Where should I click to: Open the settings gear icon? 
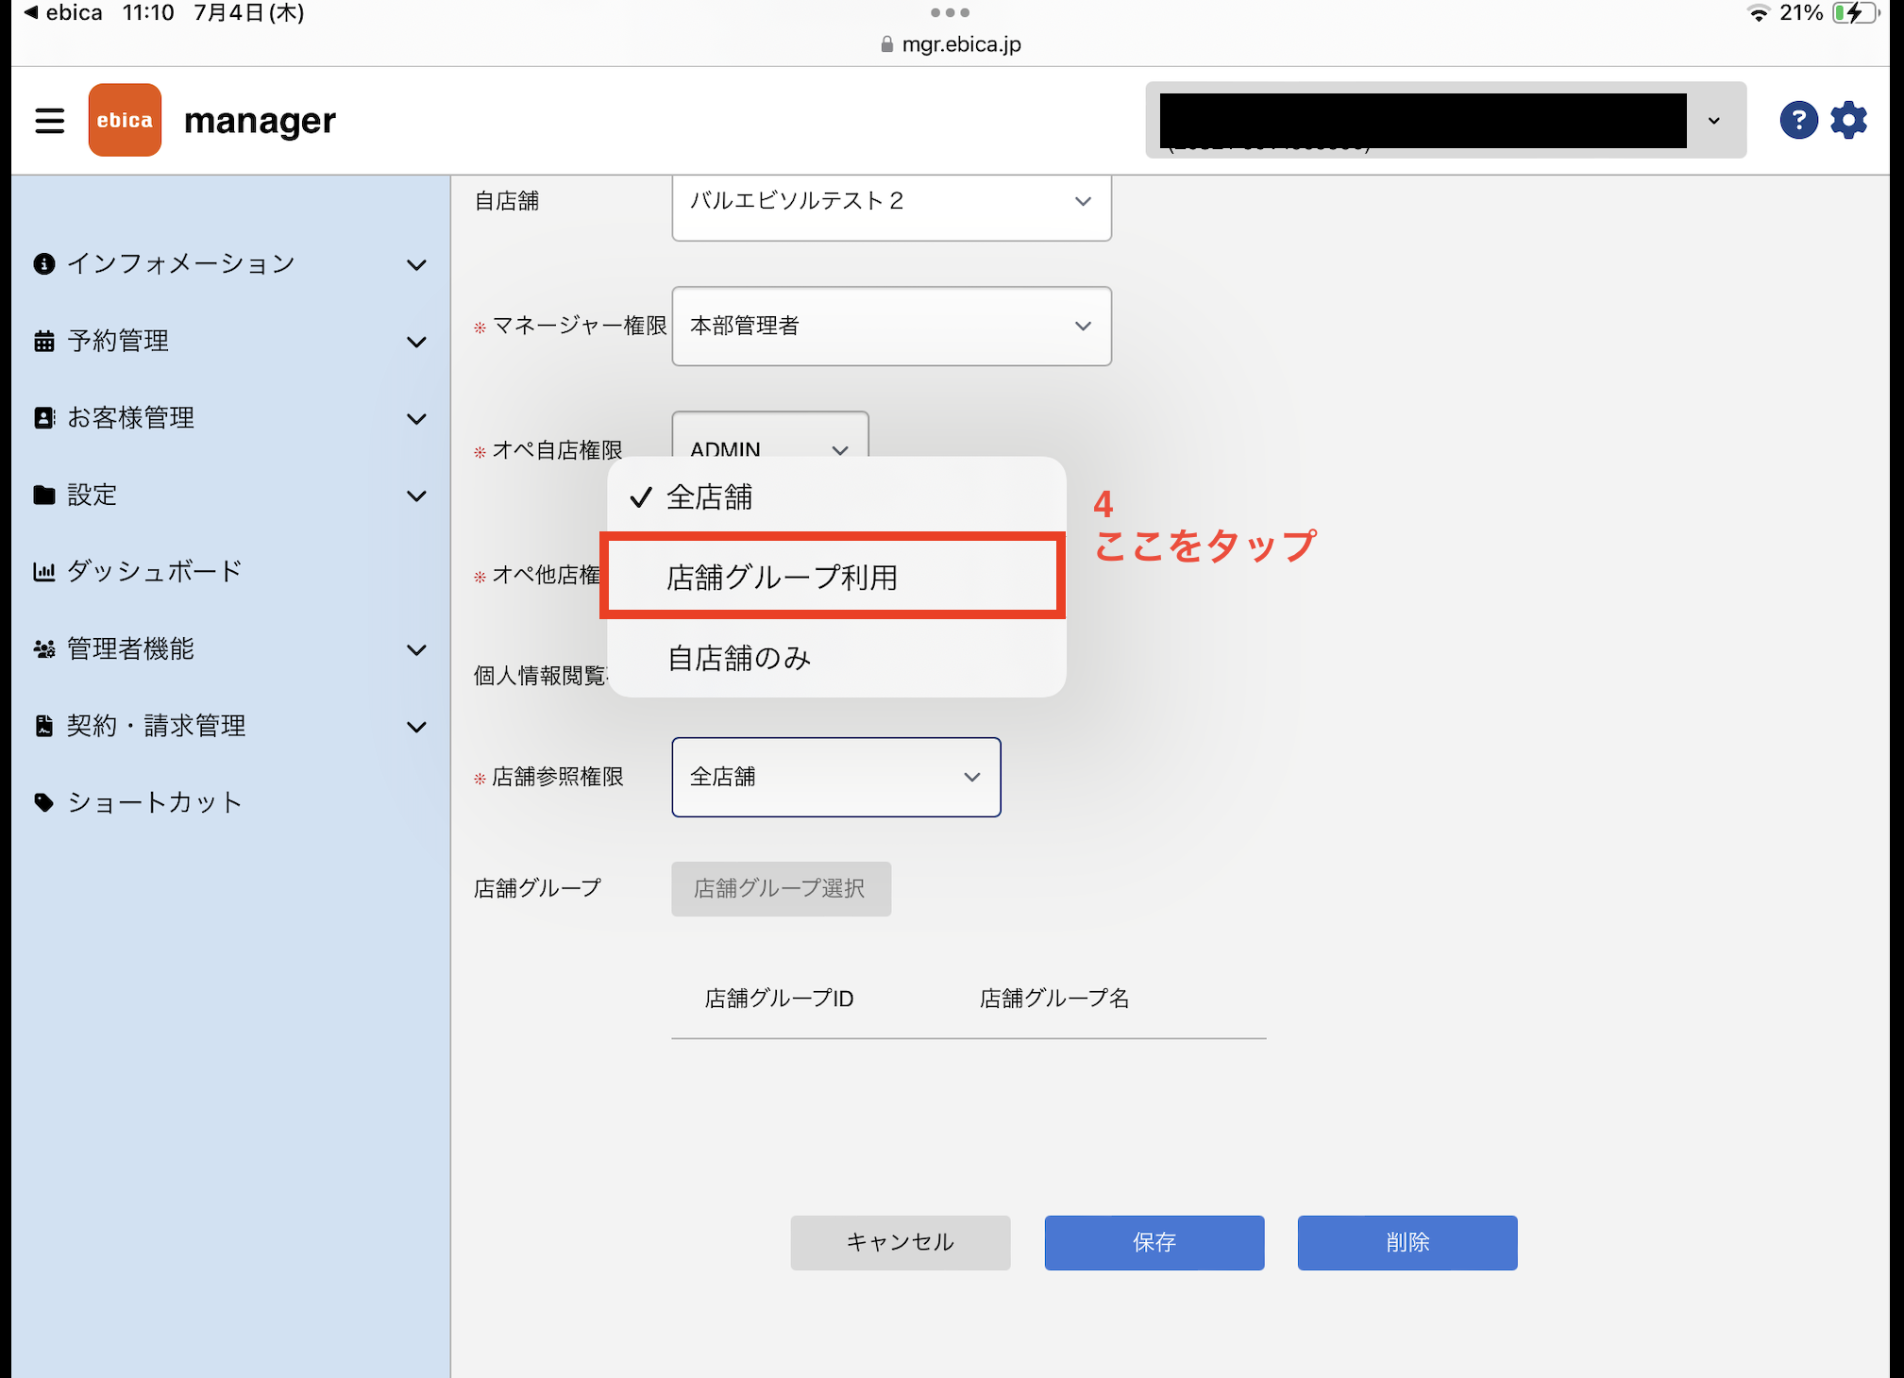coord(1848,121)
